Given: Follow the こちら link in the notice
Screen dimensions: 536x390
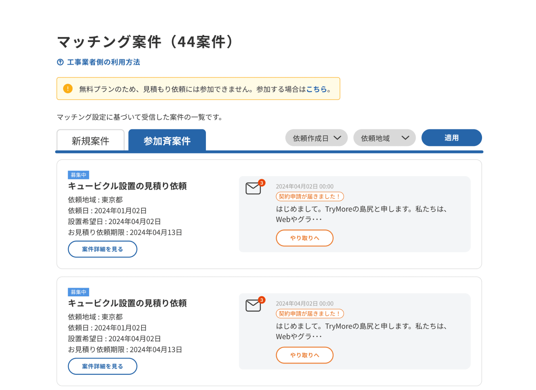Looking at the screenshot, I should [316, 89].
